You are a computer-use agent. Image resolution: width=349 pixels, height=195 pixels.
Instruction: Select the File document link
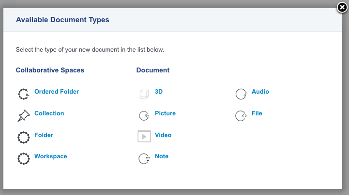click(x=257, y=113)
